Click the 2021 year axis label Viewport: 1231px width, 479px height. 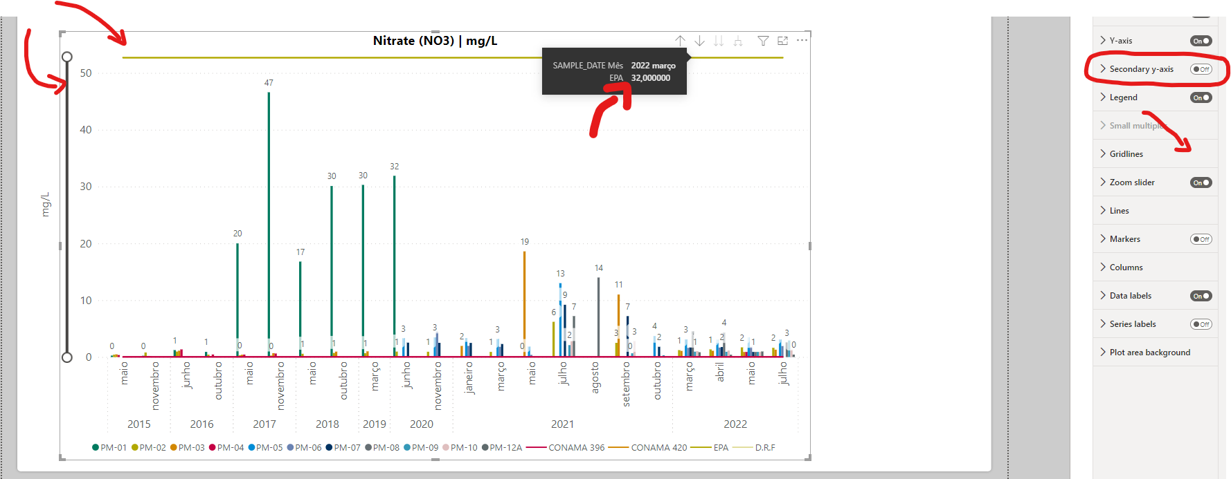click(x=562, y=424)
